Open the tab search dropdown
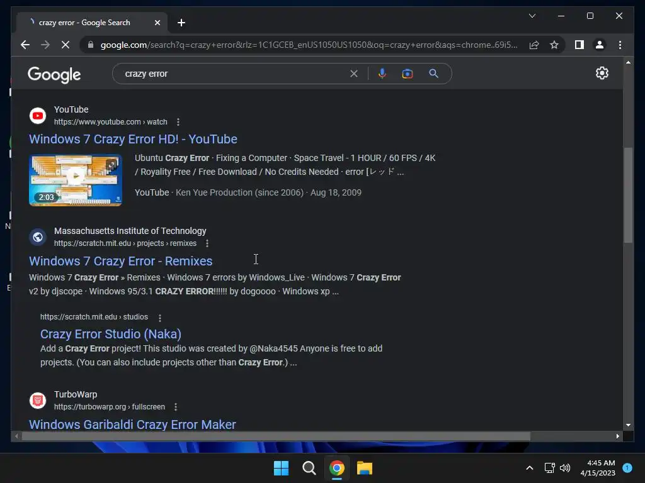 coord(532,16)
